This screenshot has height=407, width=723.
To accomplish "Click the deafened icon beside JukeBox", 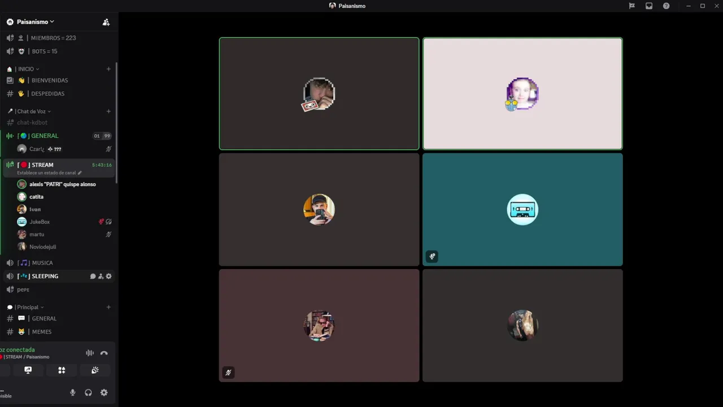I will (x=108, y=222).
